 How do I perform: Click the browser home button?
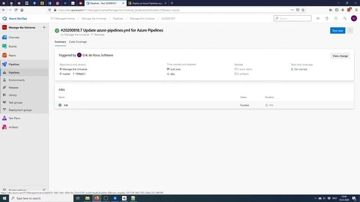tap(22, 10)
